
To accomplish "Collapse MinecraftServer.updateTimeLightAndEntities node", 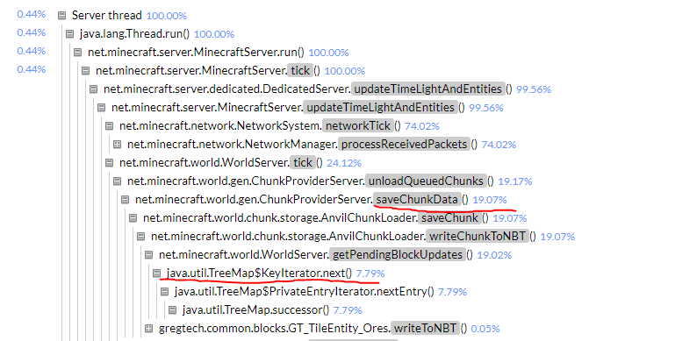I will click(101, 108).
